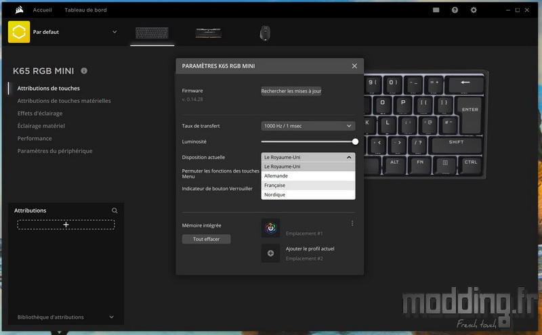Select Nordique layout option
The width and height of the screenshot is (542, 335).
pyautogui.click(x=308, y=194)
